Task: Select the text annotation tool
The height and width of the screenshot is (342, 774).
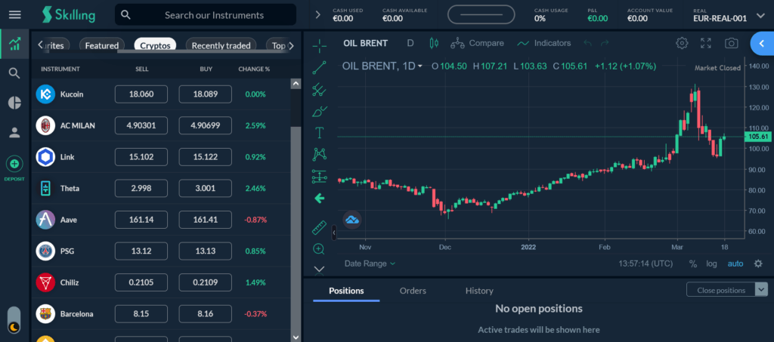Action: click(x=320, y=133)
